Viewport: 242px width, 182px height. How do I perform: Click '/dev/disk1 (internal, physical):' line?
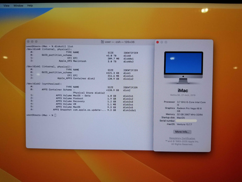(x=49, y=67)
